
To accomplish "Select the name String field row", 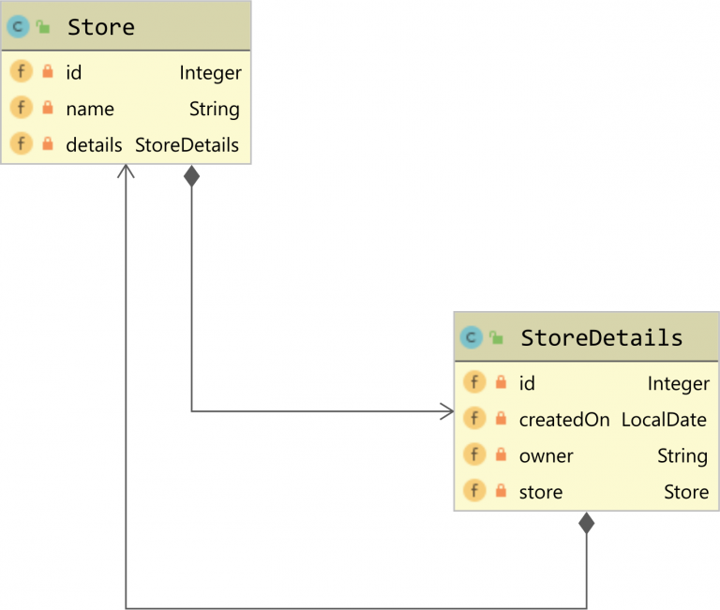I will tap(126, 109).
